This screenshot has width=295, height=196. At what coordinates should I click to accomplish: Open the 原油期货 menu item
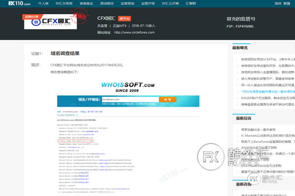point(107,3)
